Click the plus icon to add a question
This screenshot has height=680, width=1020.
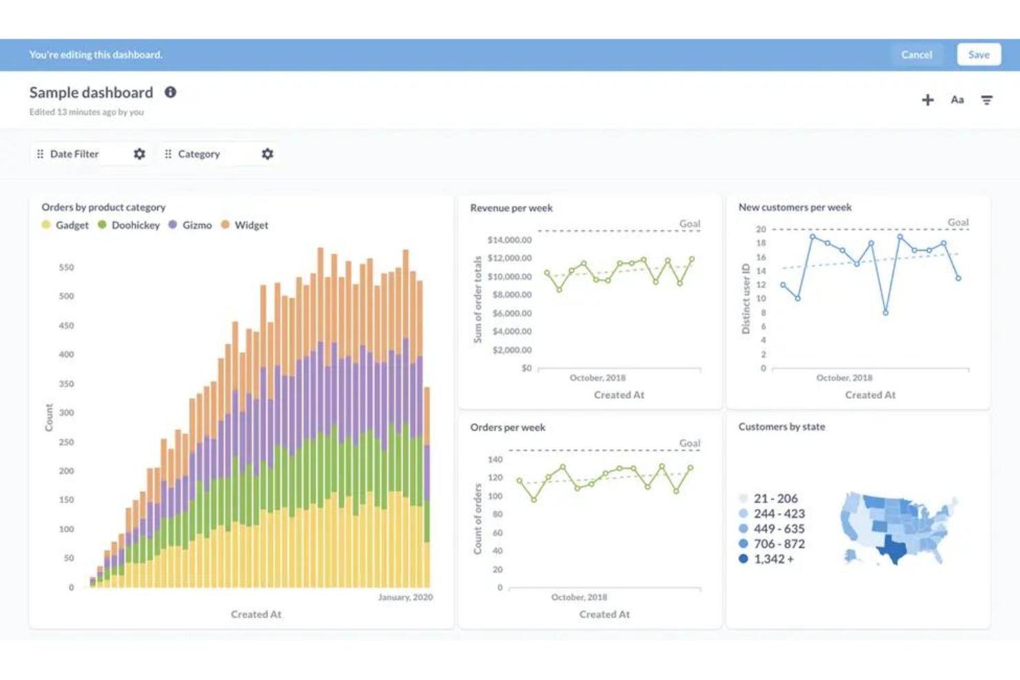pos(928,100)
